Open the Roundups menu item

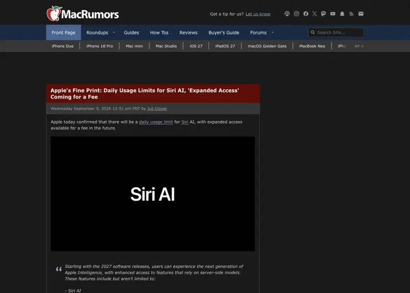(97, 32)
